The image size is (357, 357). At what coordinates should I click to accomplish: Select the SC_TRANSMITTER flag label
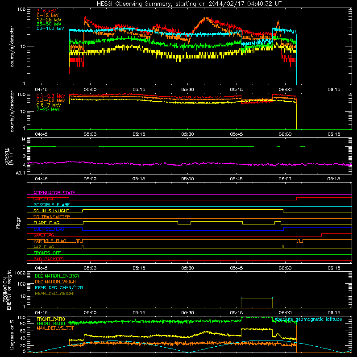pyautogui.click(x=51, y=217)
